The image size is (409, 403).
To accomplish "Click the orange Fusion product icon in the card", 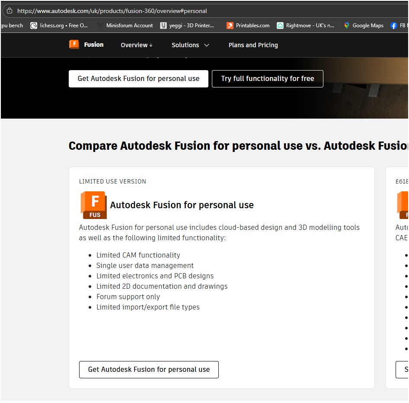I will point(93,205).
